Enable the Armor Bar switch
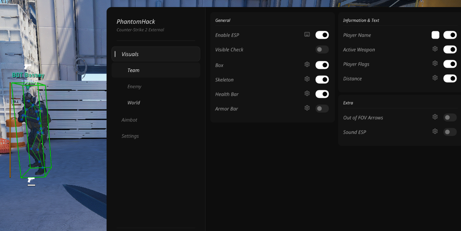The image size is (461, 231). [x=322, y=108]
